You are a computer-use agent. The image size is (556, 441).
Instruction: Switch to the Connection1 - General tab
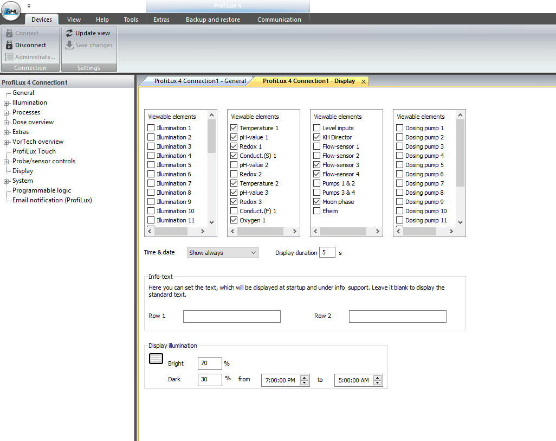[x=199, y=81]
